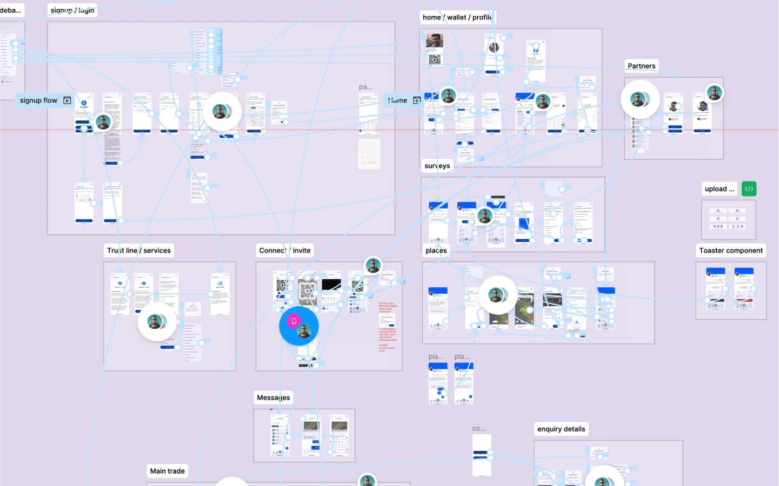The width and height of the screenshot is (779, 486).
Task: Click the large avatar bubble in Partners frame
Action: point(640,99)
